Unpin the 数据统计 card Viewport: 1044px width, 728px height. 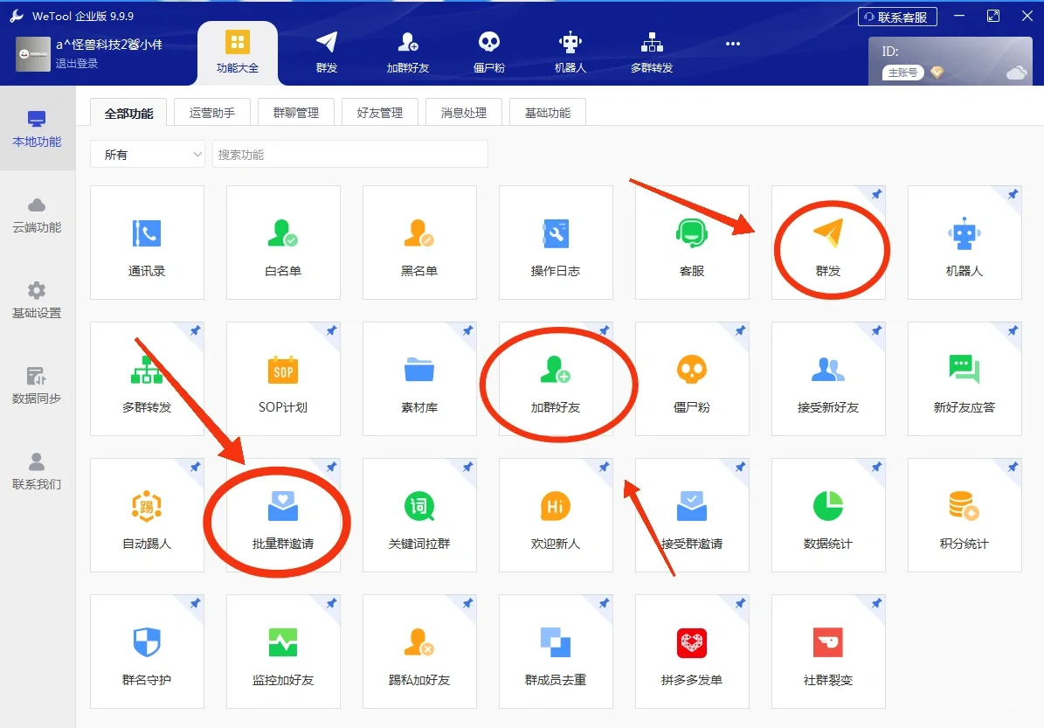875,467
